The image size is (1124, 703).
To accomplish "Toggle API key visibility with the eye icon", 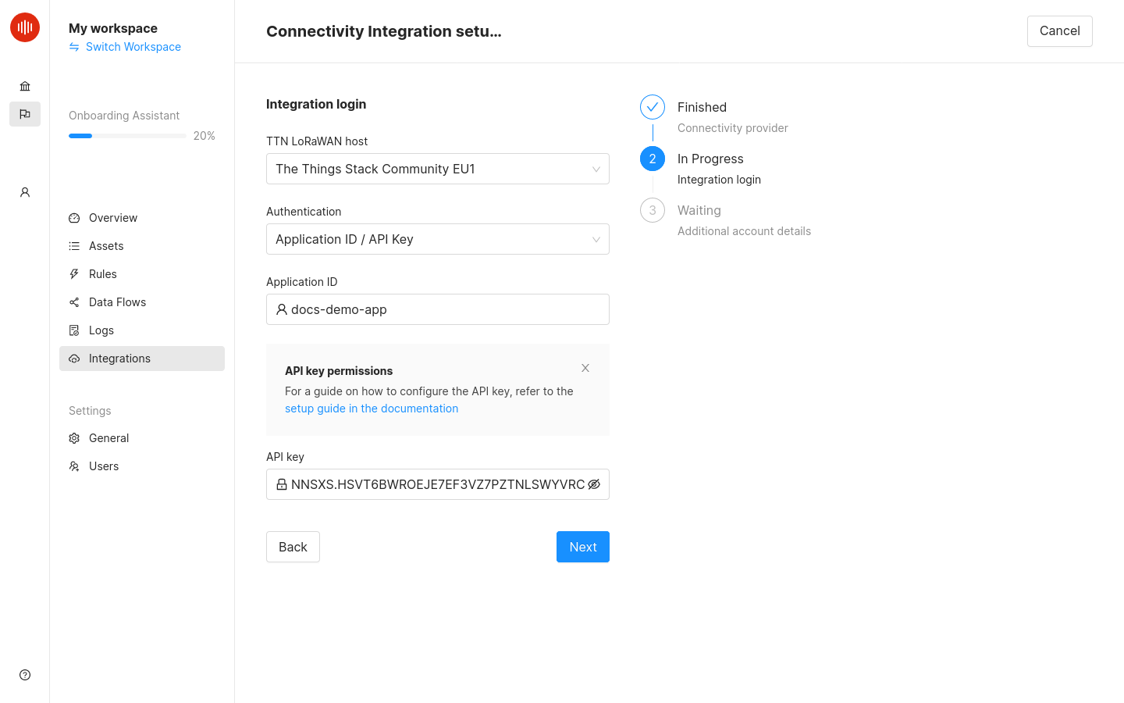I will pos(594,484).
